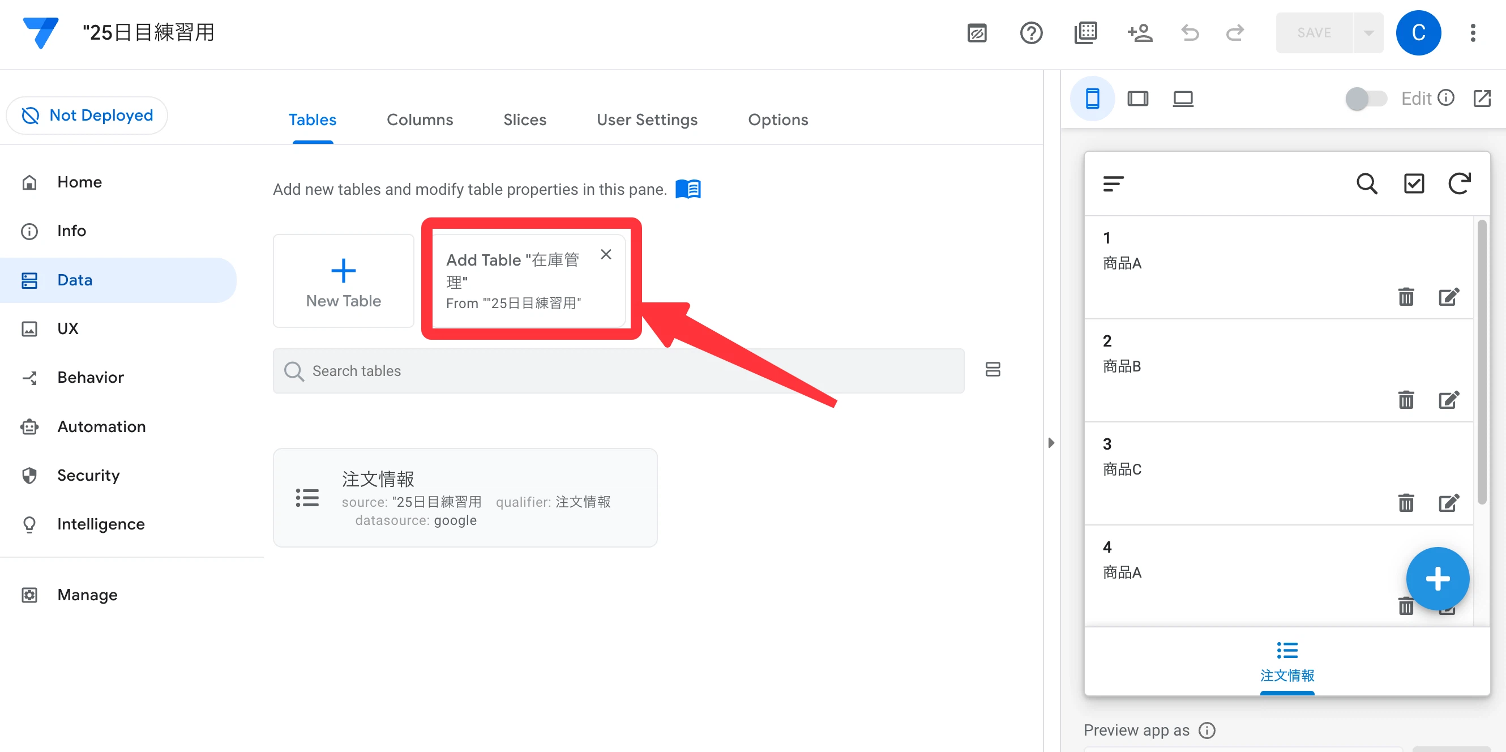Click the Not Deployed status button
The width and height of the screenshot is (1506, 752).
[87, 115]
